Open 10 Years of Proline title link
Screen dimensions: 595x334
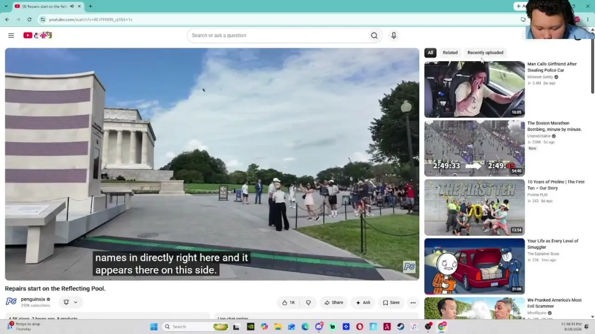click(555, 185)
